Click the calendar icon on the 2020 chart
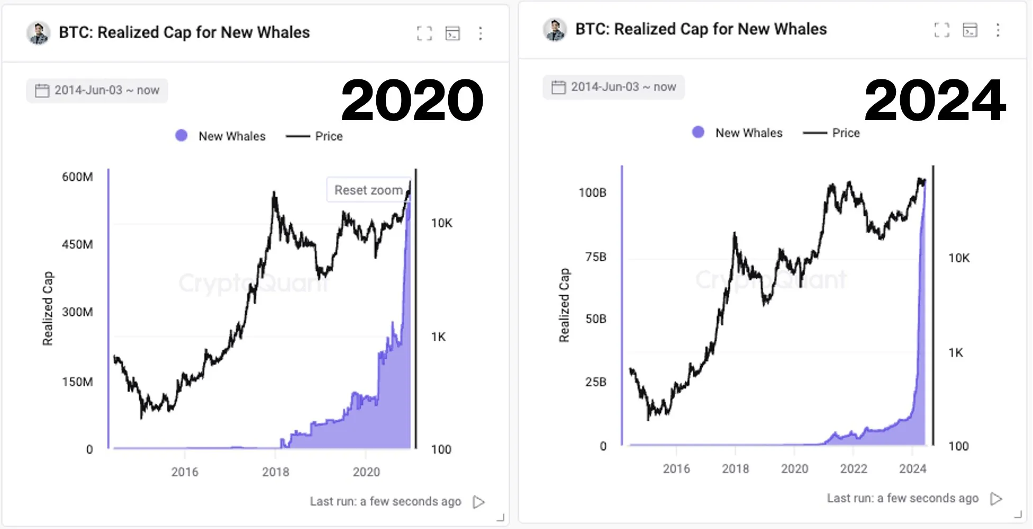 coord(42,90)
